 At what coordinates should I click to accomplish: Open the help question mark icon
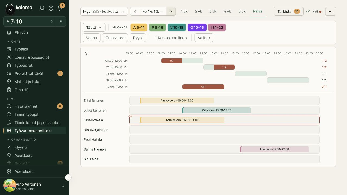point(51,8)
